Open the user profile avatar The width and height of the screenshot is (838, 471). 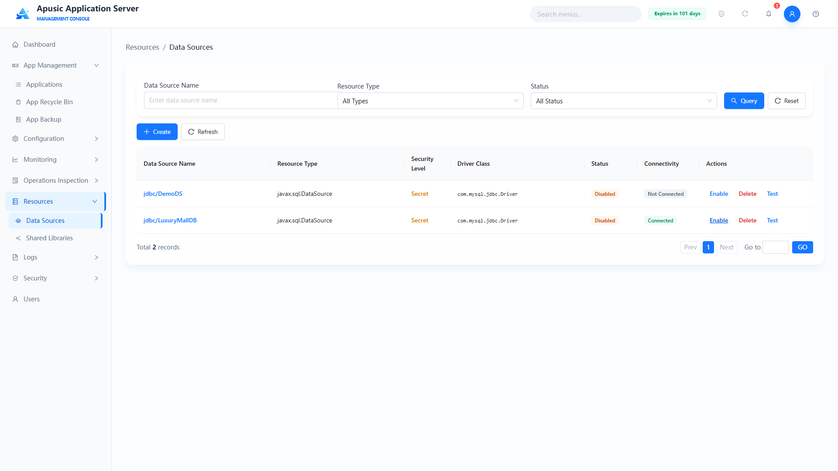(x=792, y=14)
